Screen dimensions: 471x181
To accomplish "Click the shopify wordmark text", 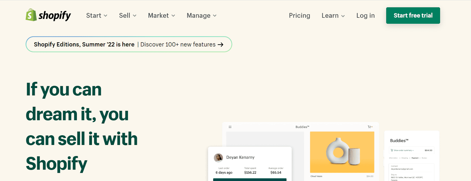I will point(55,16).
